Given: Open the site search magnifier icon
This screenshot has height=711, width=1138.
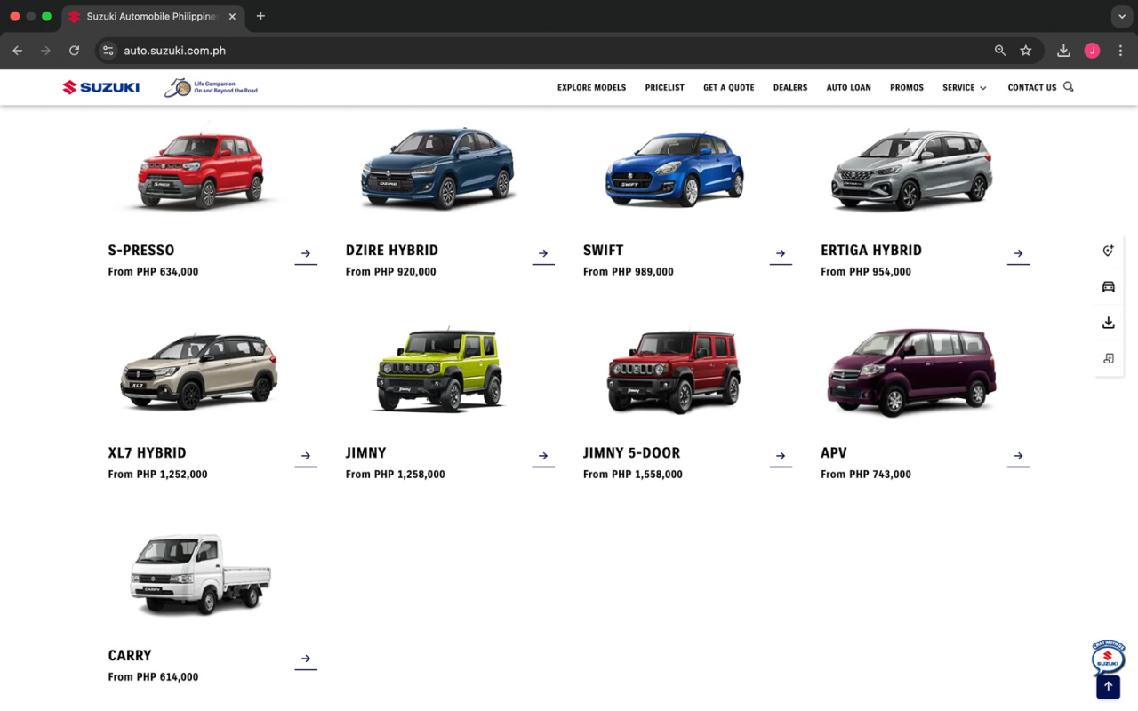Looking at the screenshot, I should click(1069, 87).
